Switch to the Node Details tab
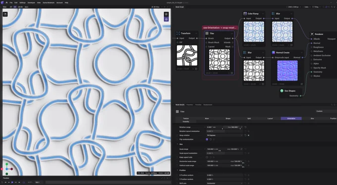The width and height of the screenshot is (337, 185). pos(180,105)
